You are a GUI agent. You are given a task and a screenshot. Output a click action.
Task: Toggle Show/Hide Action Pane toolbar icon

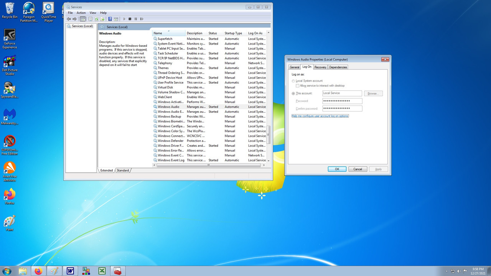point(116,19)
